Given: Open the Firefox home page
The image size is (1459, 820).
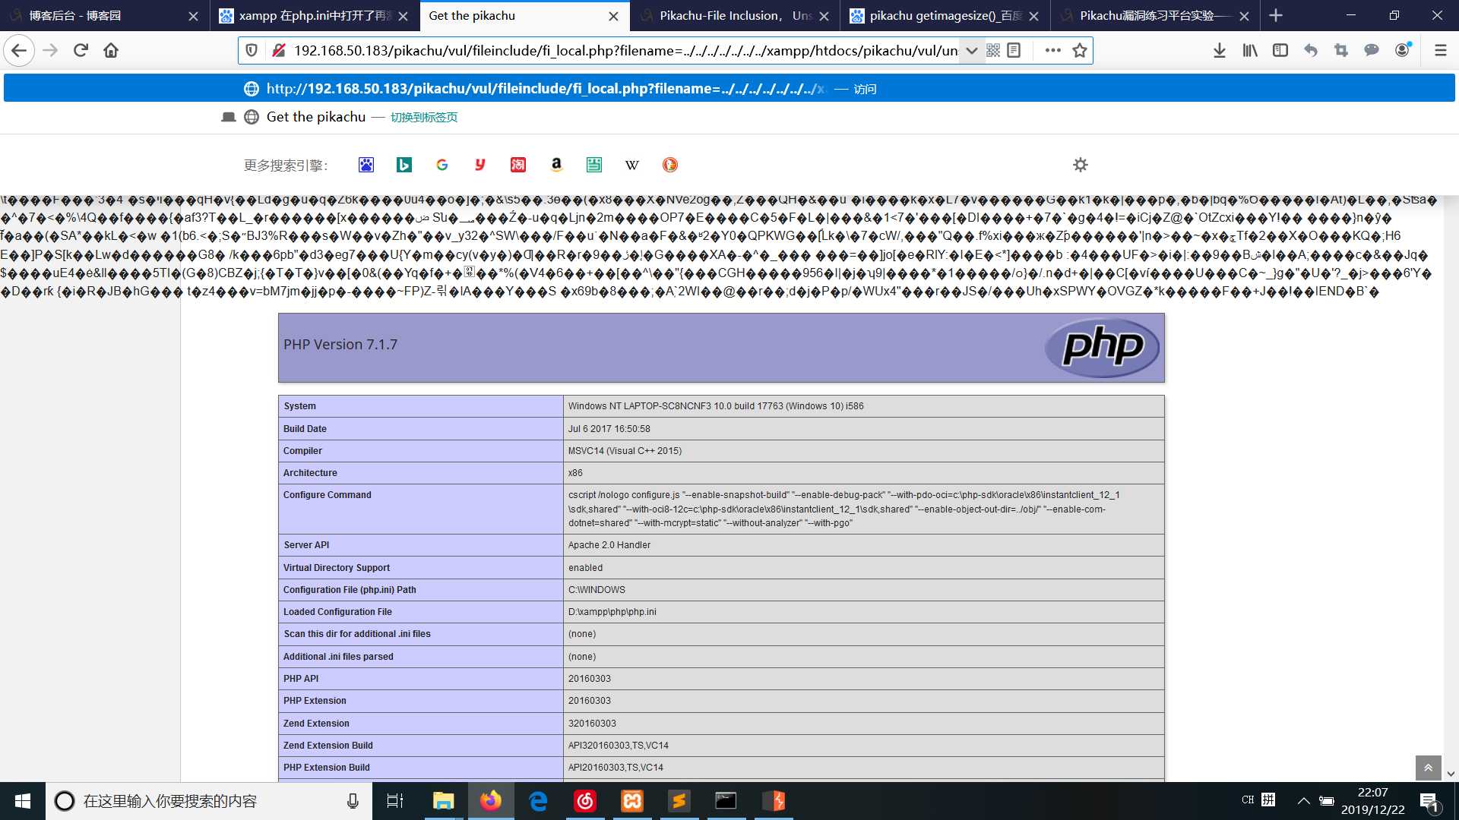Looking at the screenshot, I should coord(111,51).
